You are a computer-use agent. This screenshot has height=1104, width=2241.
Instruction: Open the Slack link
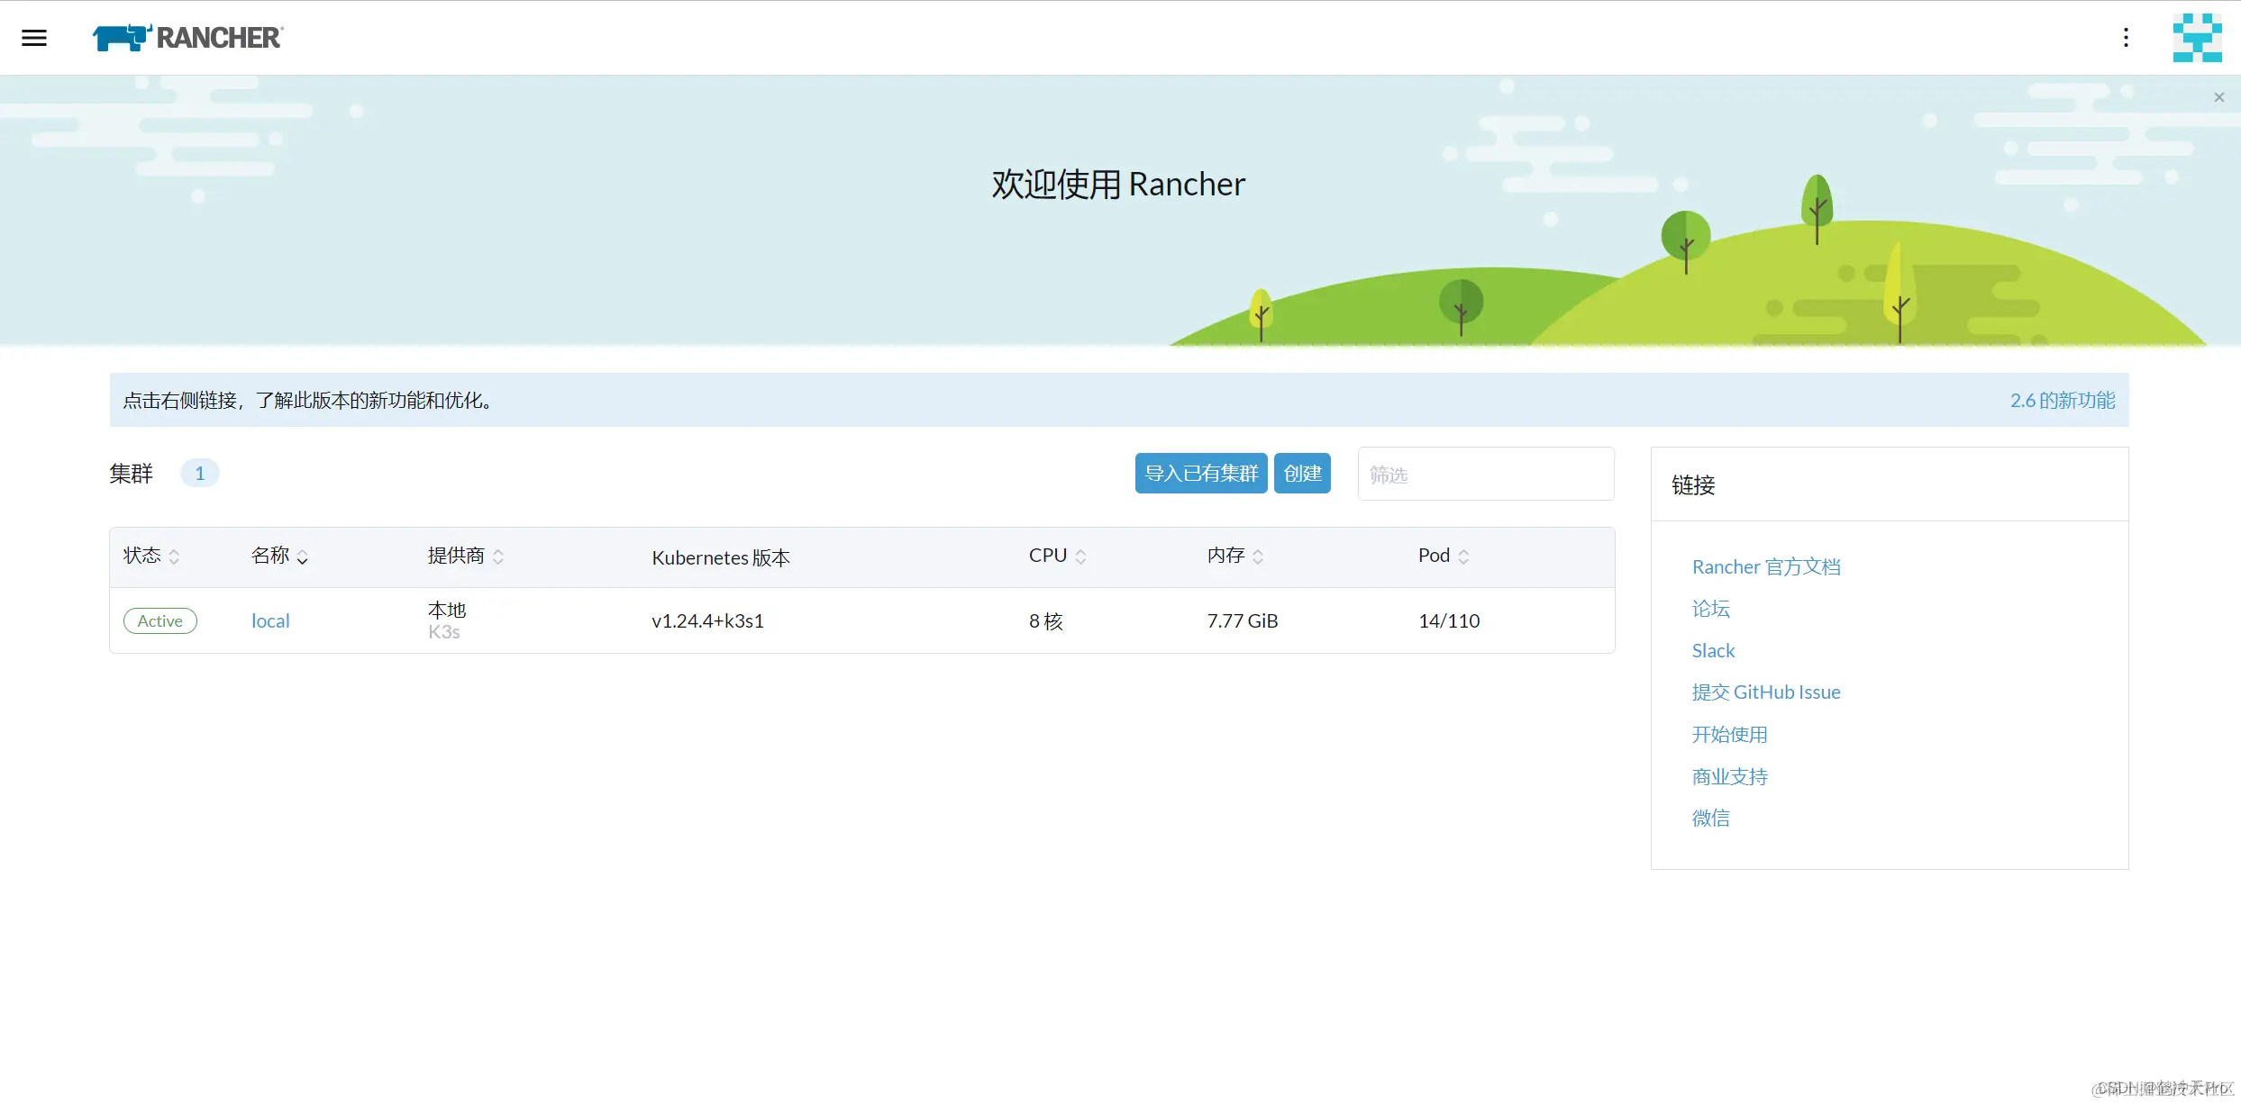[x=1713, y=651]
